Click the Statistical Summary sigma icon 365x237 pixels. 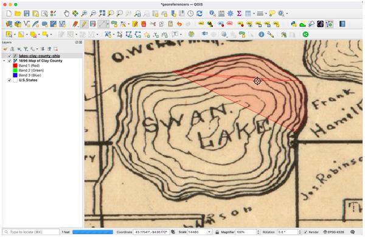pyautogui.click(x=239, y=13)
